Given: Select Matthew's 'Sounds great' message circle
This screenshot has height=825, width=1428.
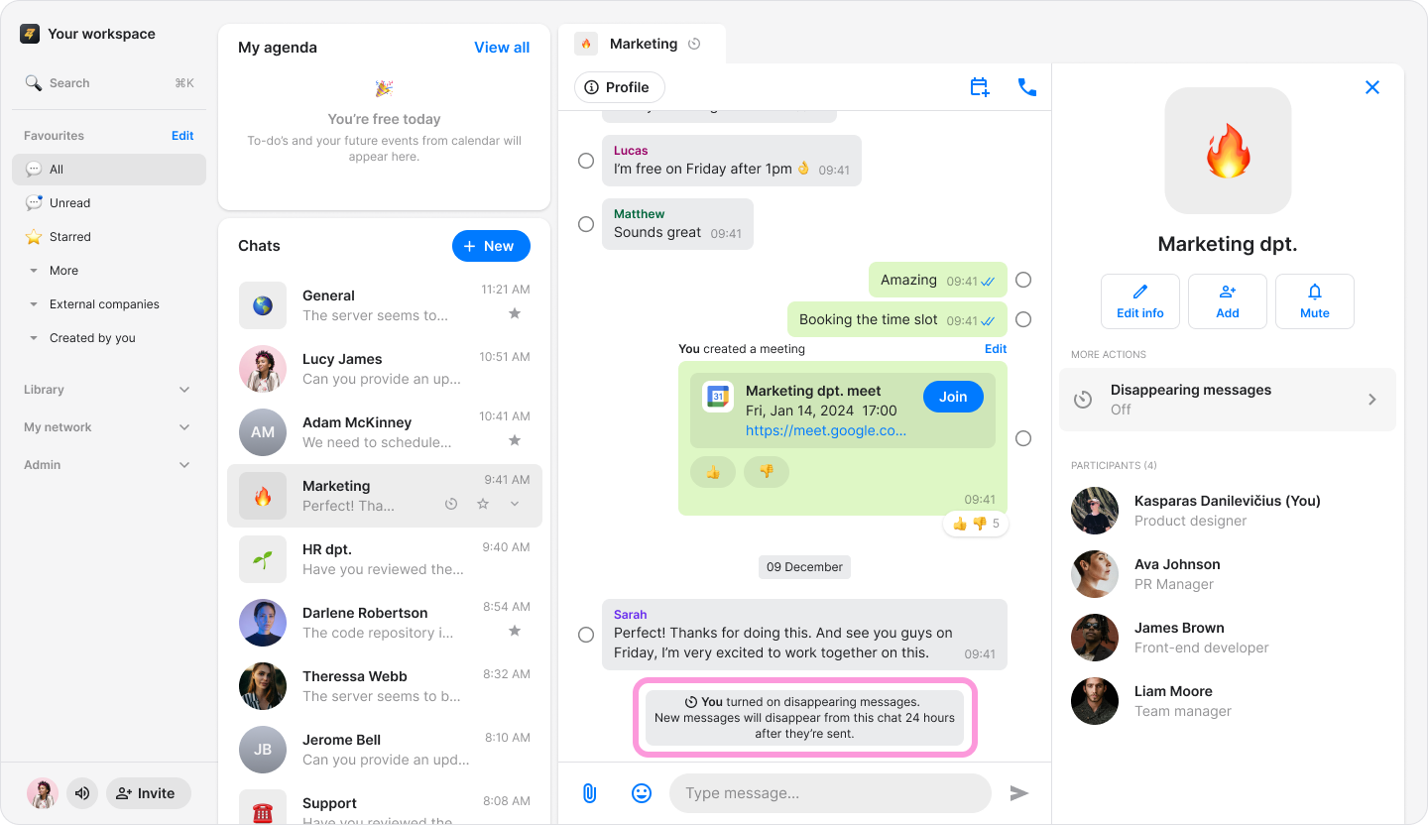Looking at the screenshot, I should coord(586,224).
